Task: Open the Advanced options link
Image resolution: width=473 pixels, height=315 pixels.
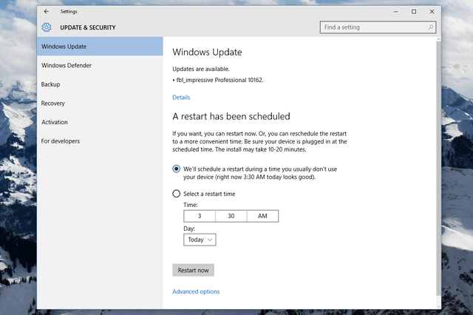Action: pyautogui.click(x=196, y=291)
